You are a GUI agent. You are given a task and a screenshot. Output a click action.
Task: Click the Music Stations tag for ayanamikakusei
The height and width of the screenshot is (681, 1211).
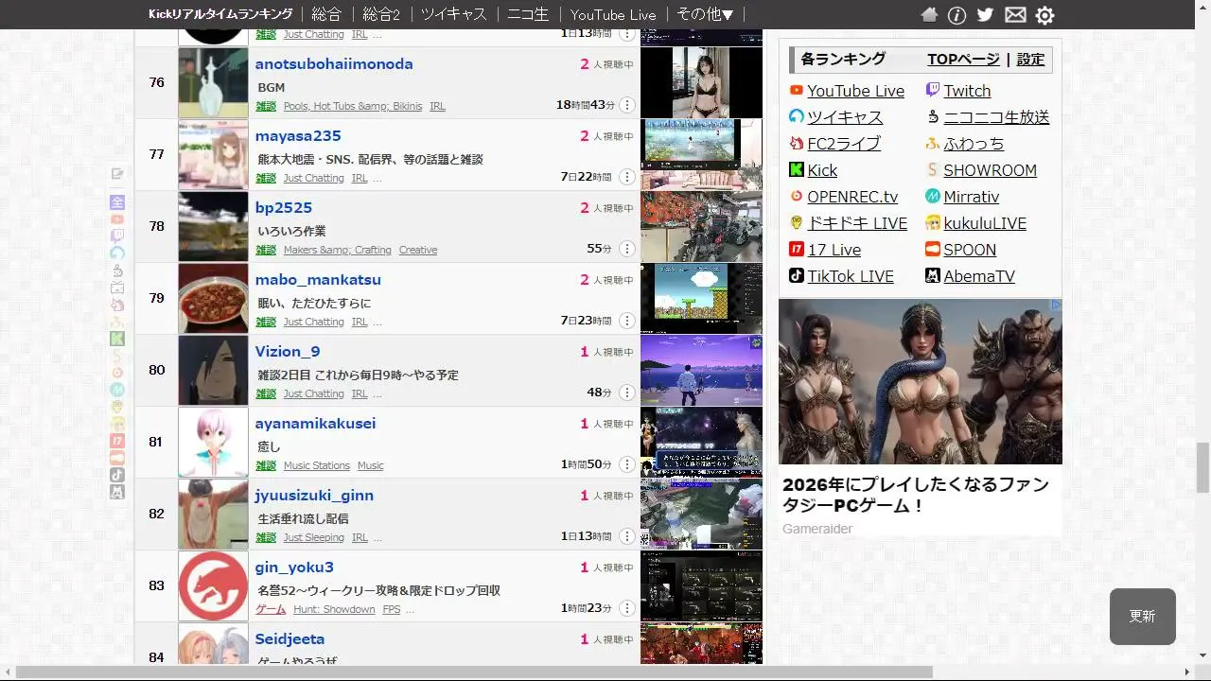pos(317,465)
